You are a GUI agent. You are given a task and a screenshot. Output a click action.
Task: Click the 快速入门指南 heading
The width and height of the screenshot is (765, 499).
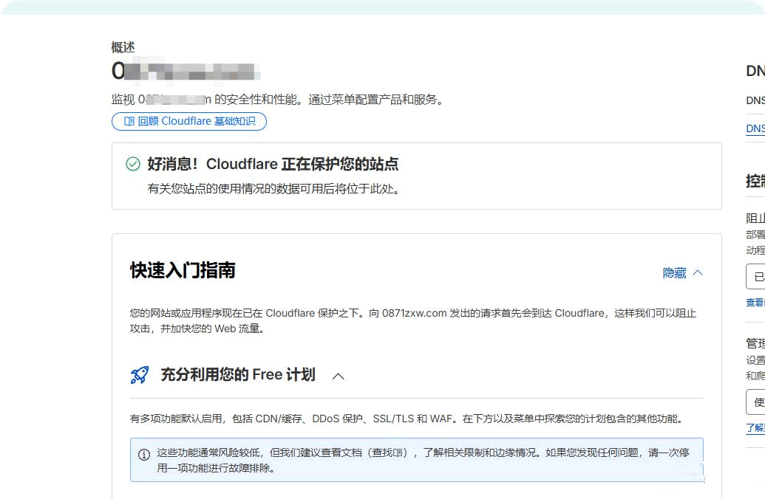[x=183, y=270]
